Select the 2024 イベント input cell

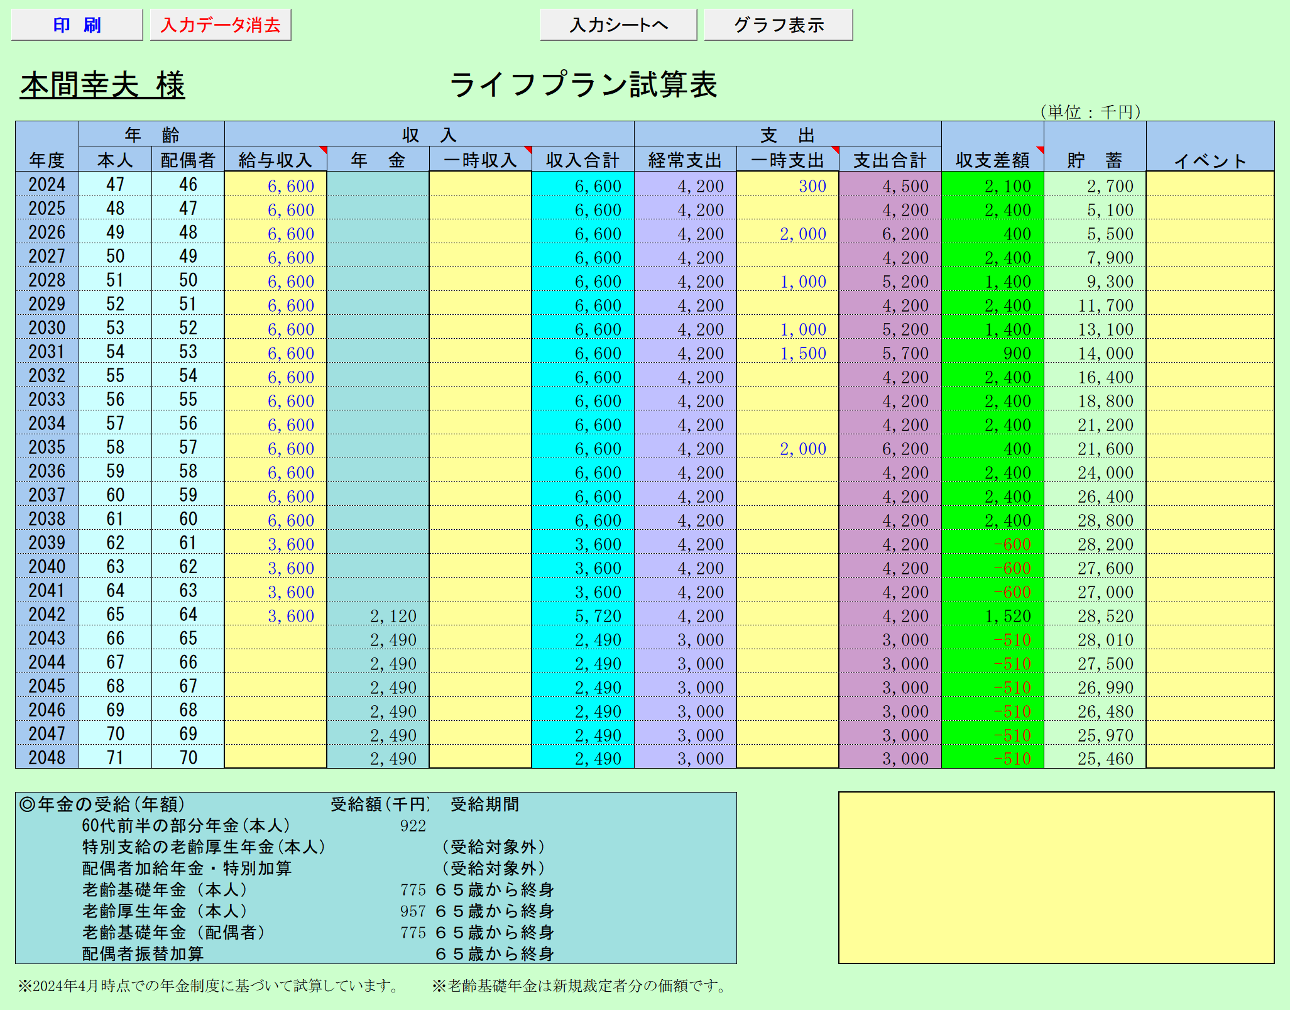1210,184
